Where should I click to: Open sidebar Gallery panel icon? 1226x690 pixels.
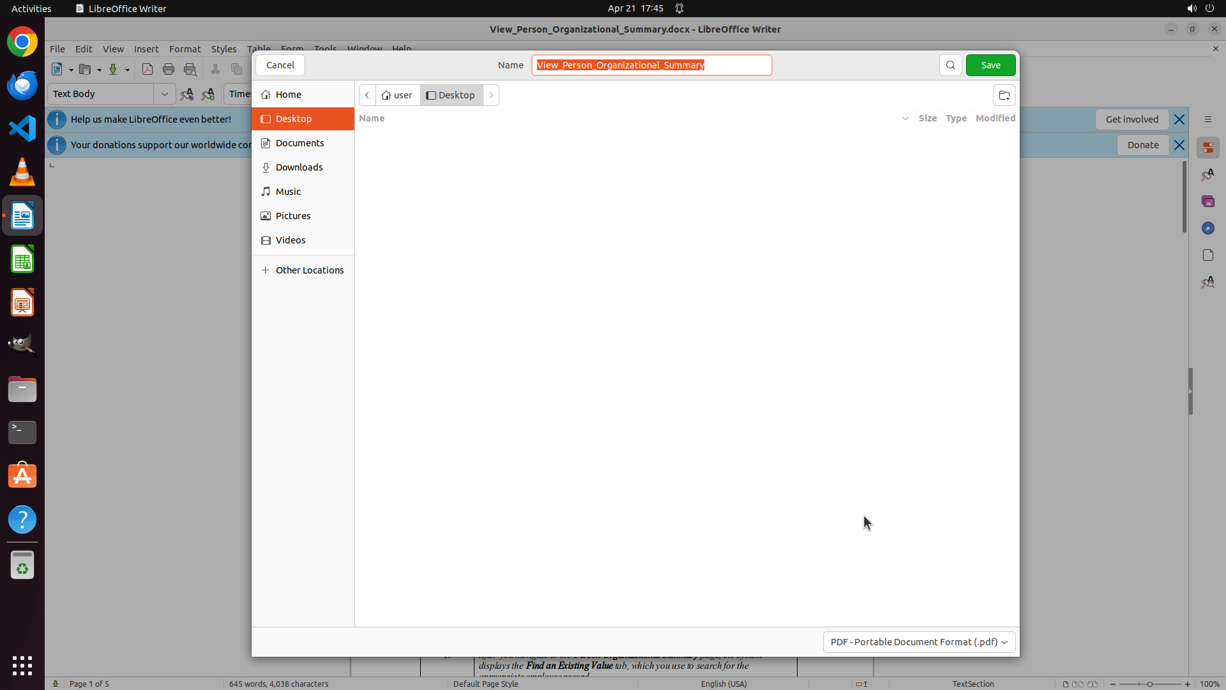[x=1207, y=201]
